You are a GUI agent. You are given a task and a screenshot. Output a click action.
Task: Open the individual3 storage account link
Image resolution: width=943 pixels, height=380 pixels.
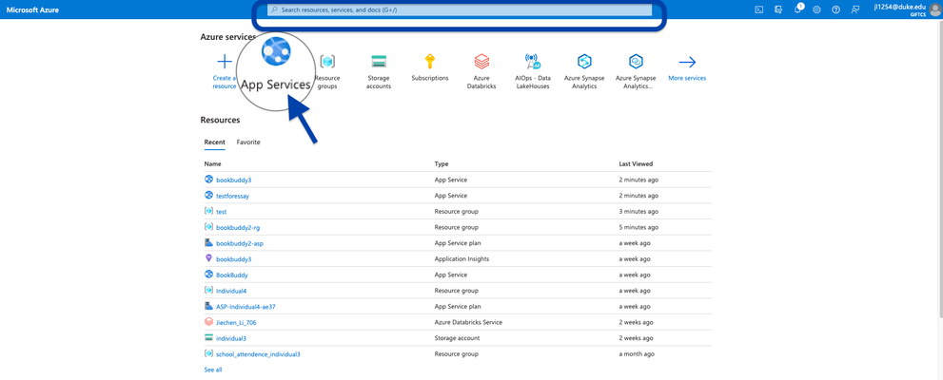coord(231,338)
